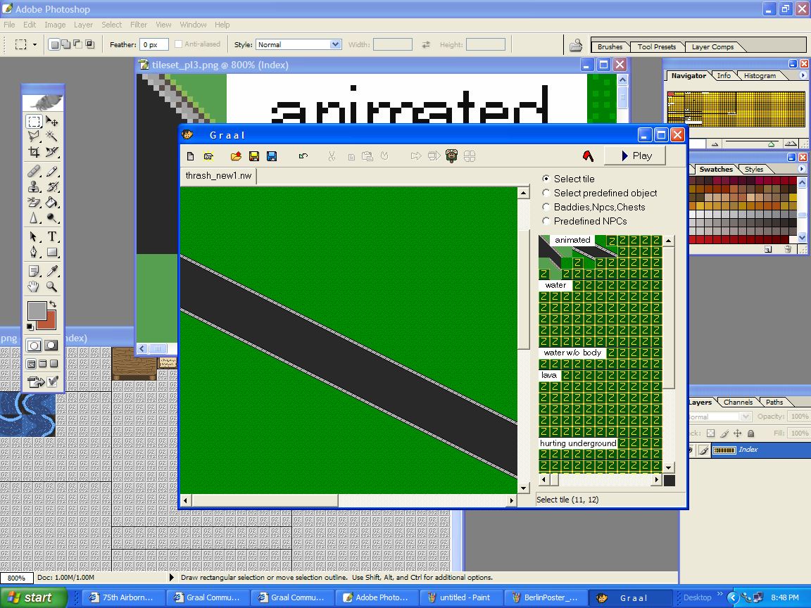The width and height of the screenshot is (811, 608).
Task: Pick the Paint Bucket tool
Action: 52,203
